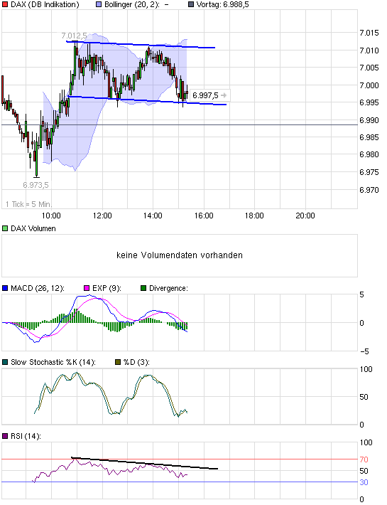The height and width of the screenshot is (505, 387).
Task: Click the RSI 30 oversold level label
Action: click(364, 482)
